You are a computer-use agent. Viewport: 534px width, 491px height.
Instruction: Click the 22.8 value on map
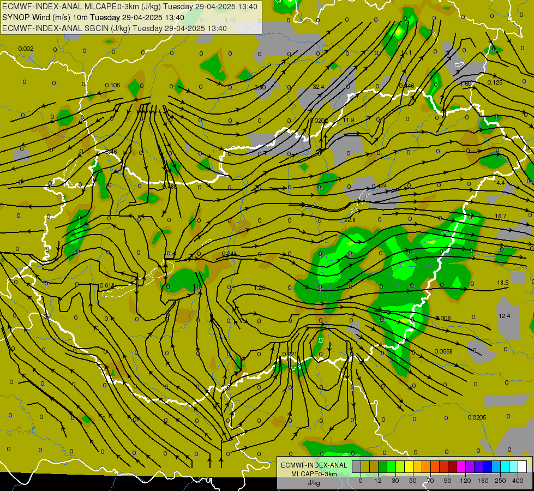click(350, 220)
